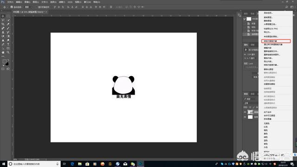
Task: Select the smart object layer thumbnail
Action: coord(250,112)
